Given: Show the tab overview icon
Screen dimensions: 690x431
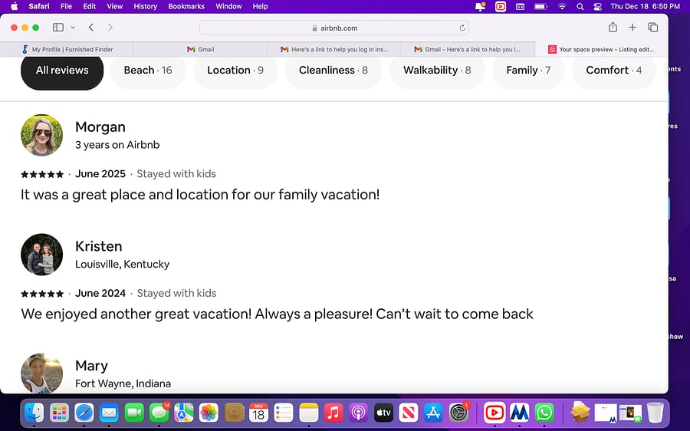Looking at the screenshot, I should (x=653, y=28).
